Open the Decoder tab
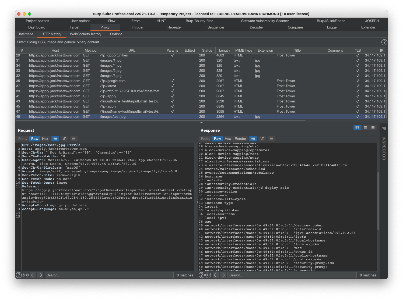Viewport: 403px width, 299px height. [256, 27]
